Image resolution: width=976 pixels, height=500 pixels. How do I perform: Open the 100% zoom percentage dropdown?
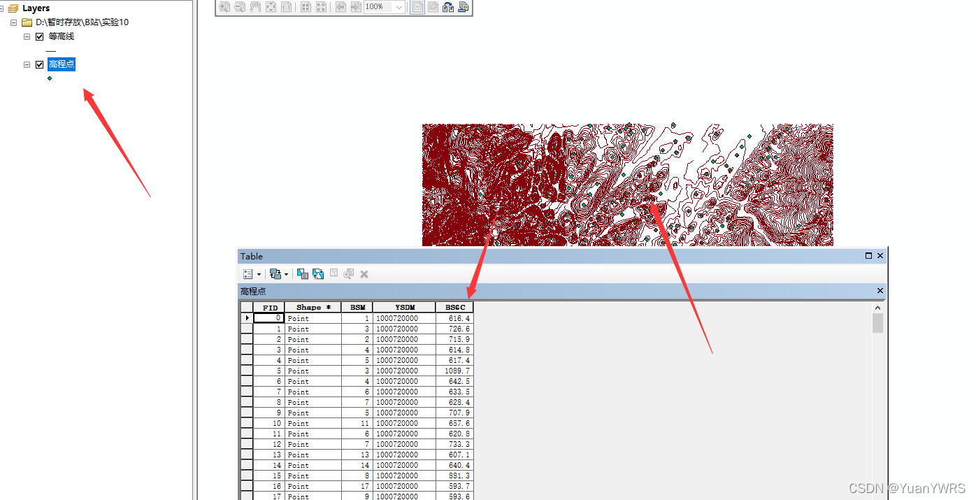(399, 7)
